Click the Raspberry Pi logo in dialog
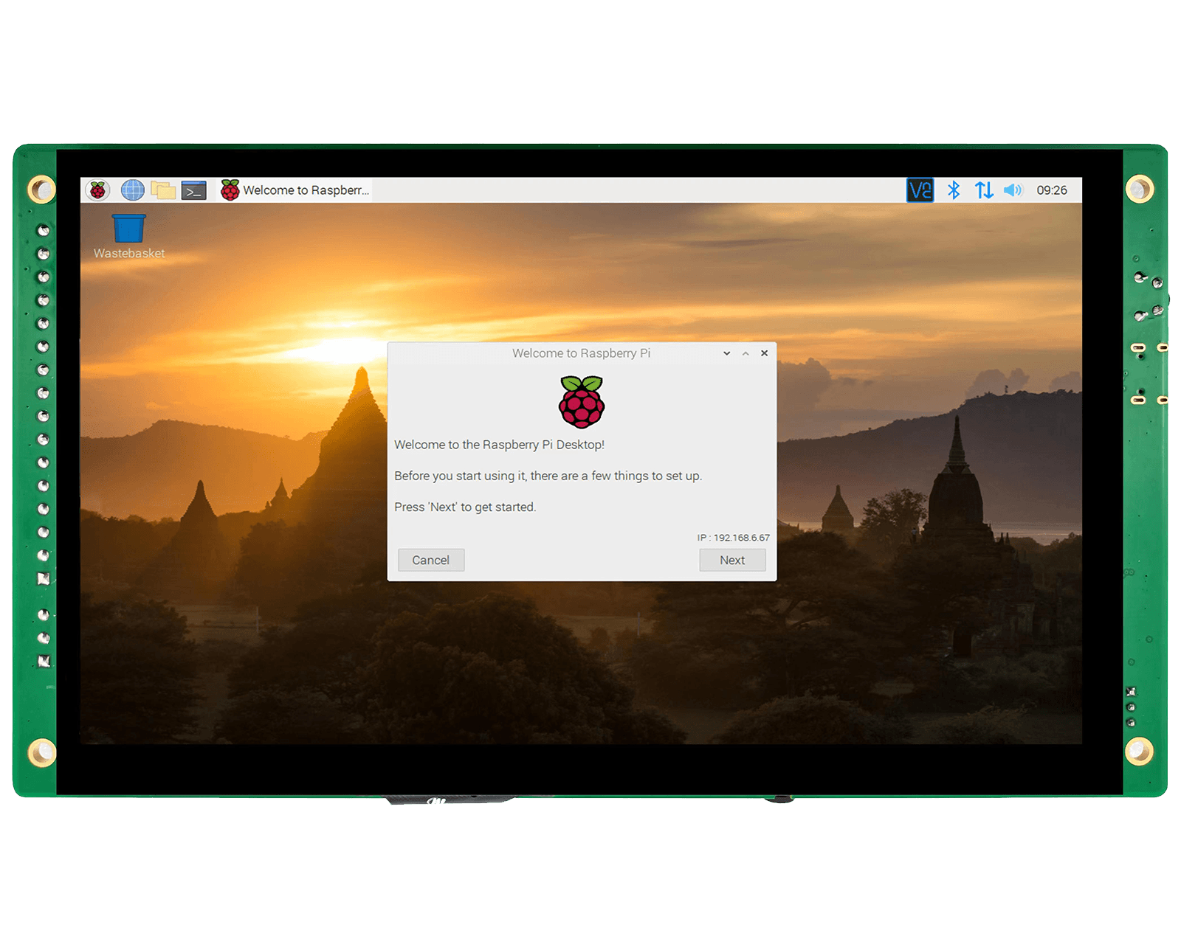This screenshot has width=1181, height=947. (x=582, y=402)
